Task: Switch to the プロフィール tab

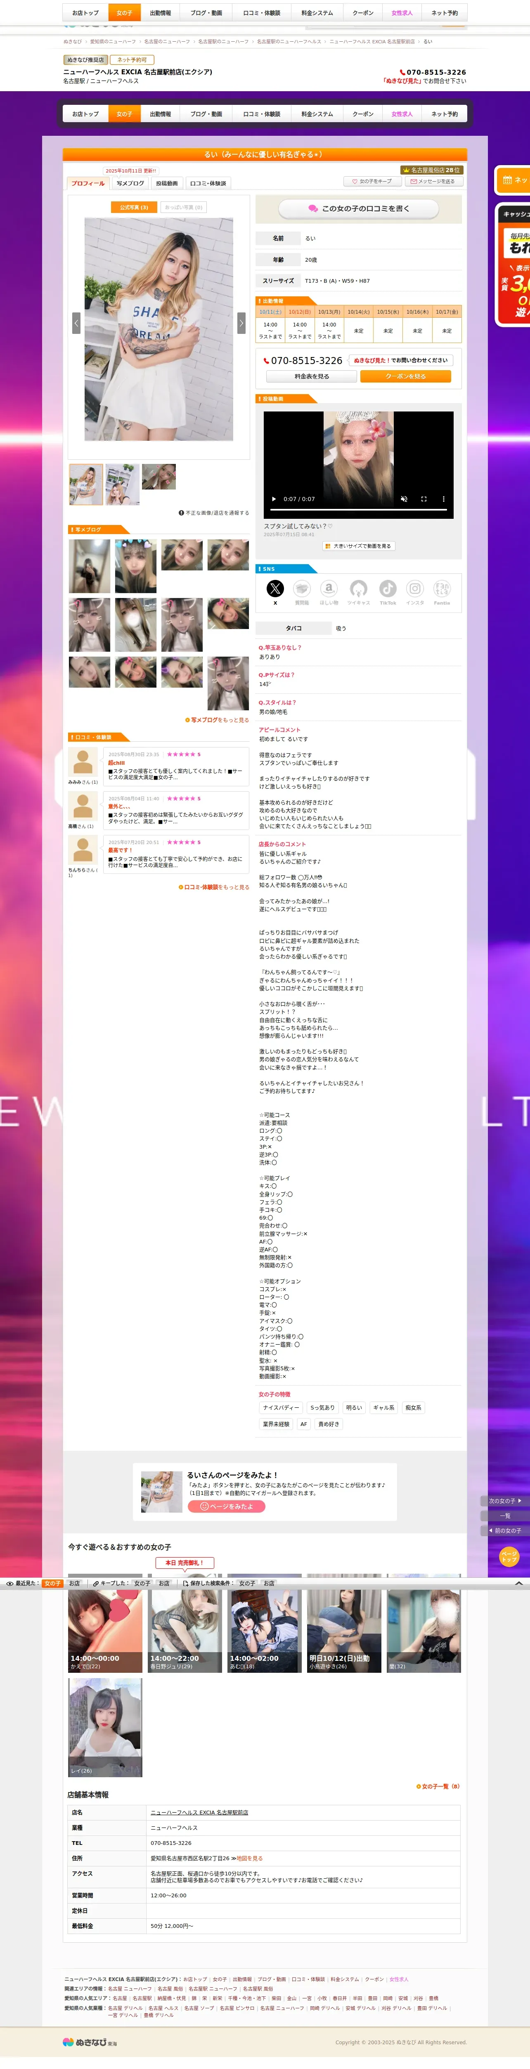Action: click(88, 183)
